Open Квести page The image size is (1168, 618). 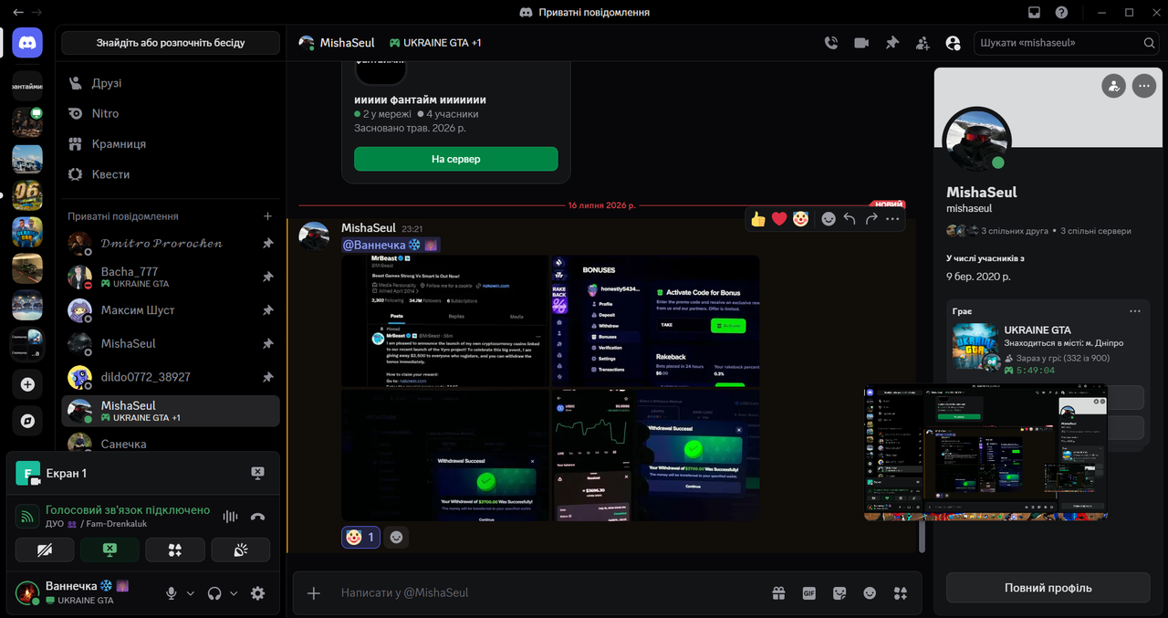pyautogui.click(x=171, y=174)
